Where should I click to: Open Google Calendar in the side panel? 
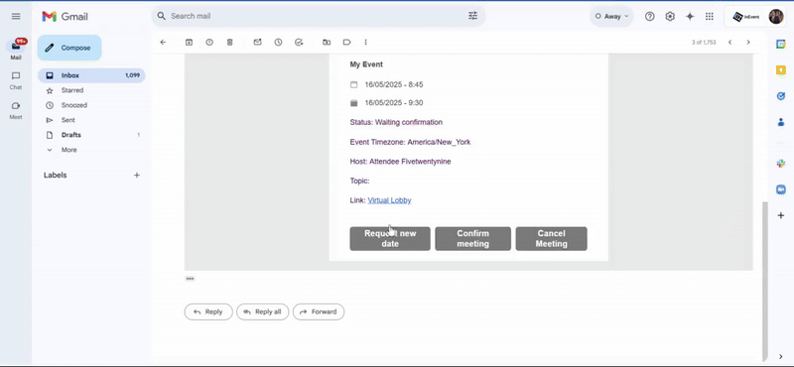tap(781, 44)
